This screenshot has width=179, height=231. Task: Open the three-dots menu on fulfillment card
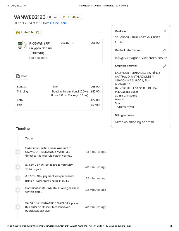100,32
